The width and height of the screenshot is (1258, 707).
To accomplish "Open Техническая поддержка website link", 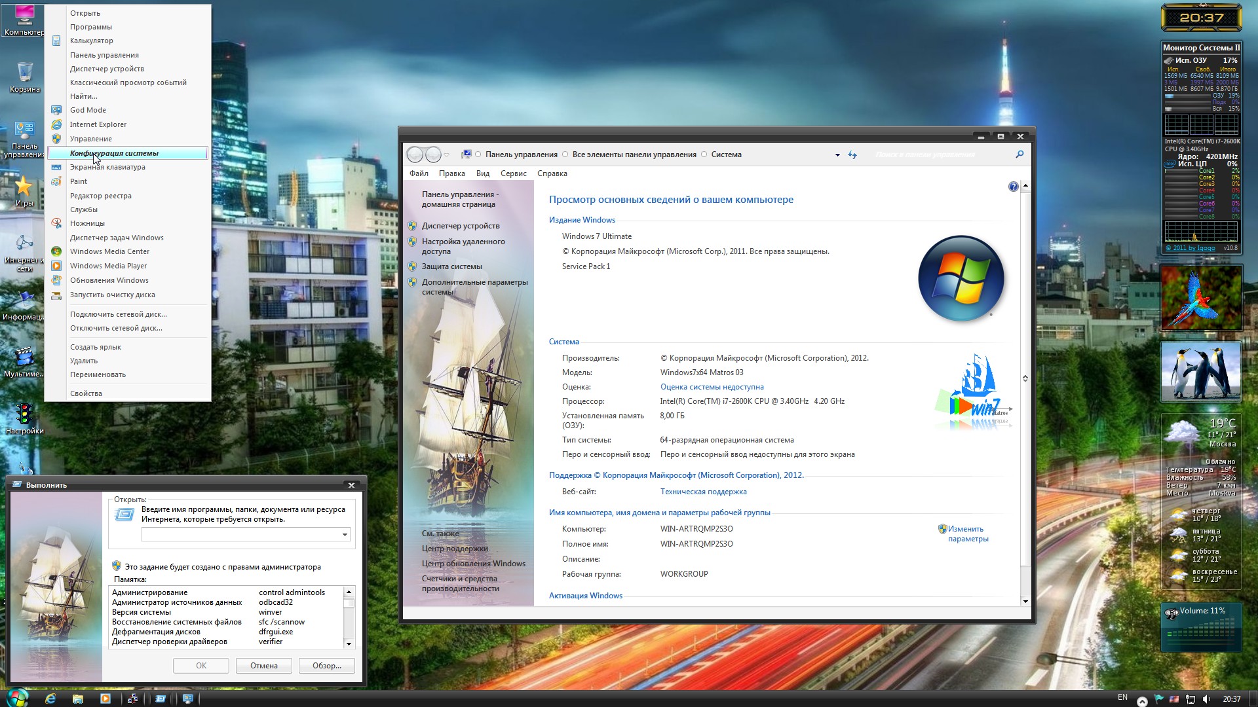I will click(704, 492).
